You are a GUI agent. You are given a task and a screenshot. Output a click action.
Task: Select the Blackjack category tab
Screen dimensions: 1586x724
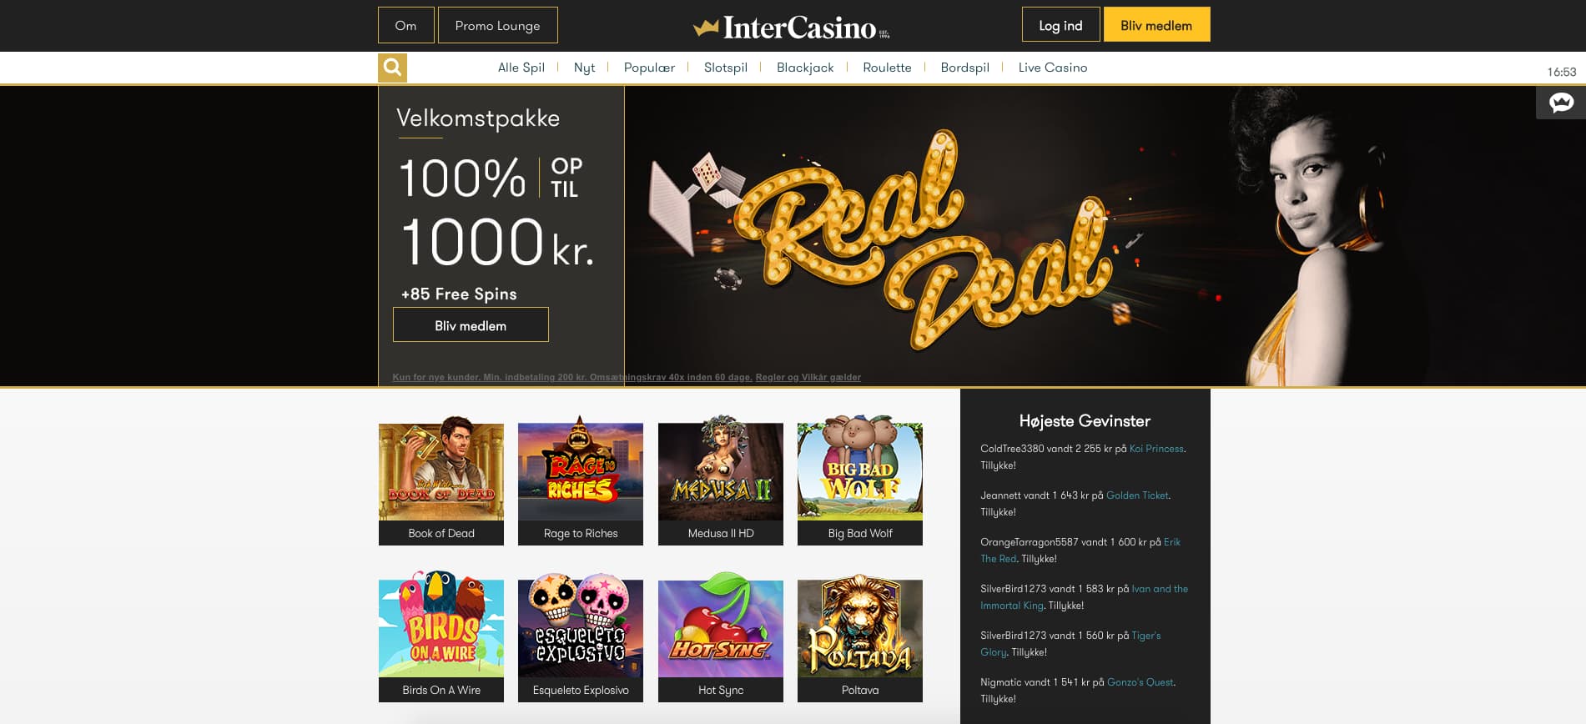click(x=805, y=68)
